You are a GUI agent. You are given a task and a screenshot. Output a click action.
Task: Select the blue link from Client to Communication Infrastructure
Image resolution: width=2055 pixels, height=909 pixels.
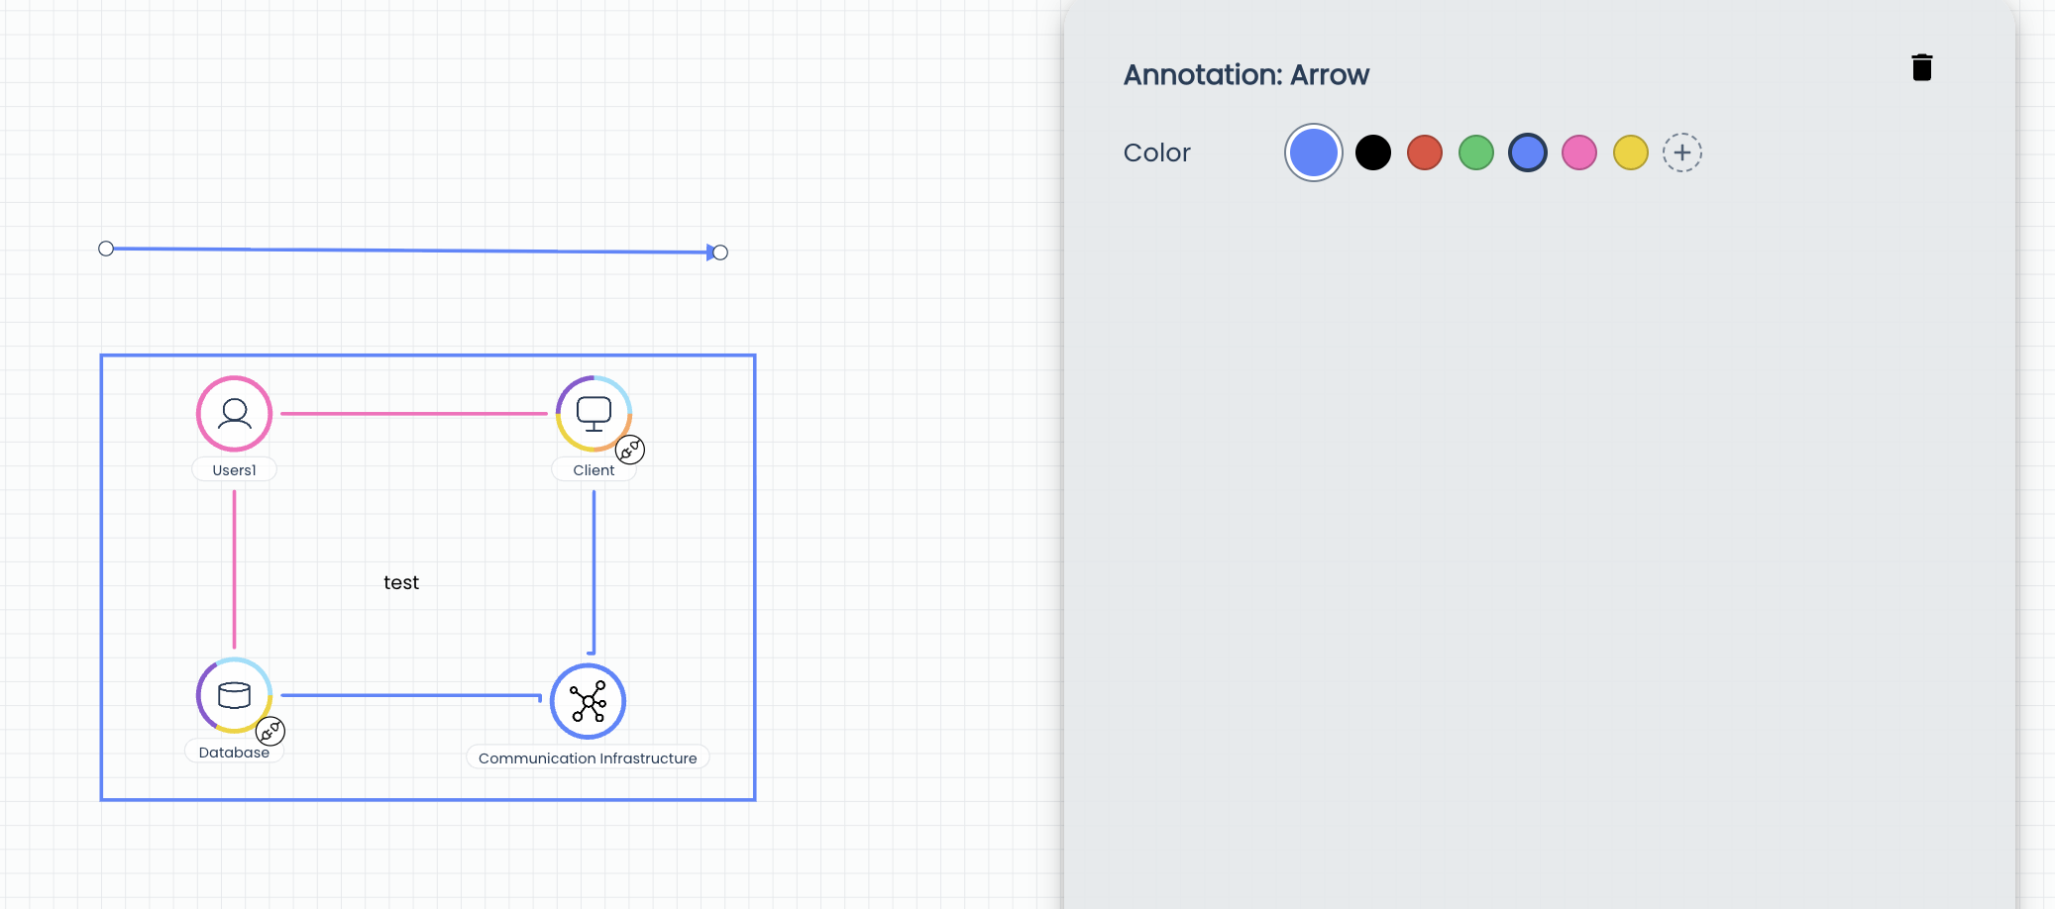pyautogui.click(x=594, y=572)
